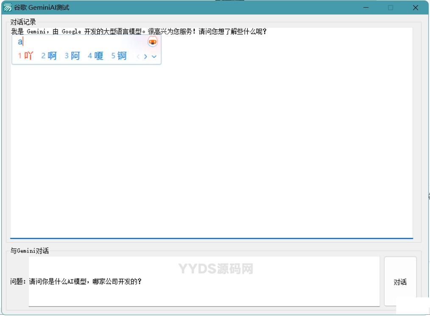Image resolution: width=430 pixels, height=316 pixels.
Task: Minimize the 谷歌 GeminiAI测试 window
Action: tap(366, 8)
